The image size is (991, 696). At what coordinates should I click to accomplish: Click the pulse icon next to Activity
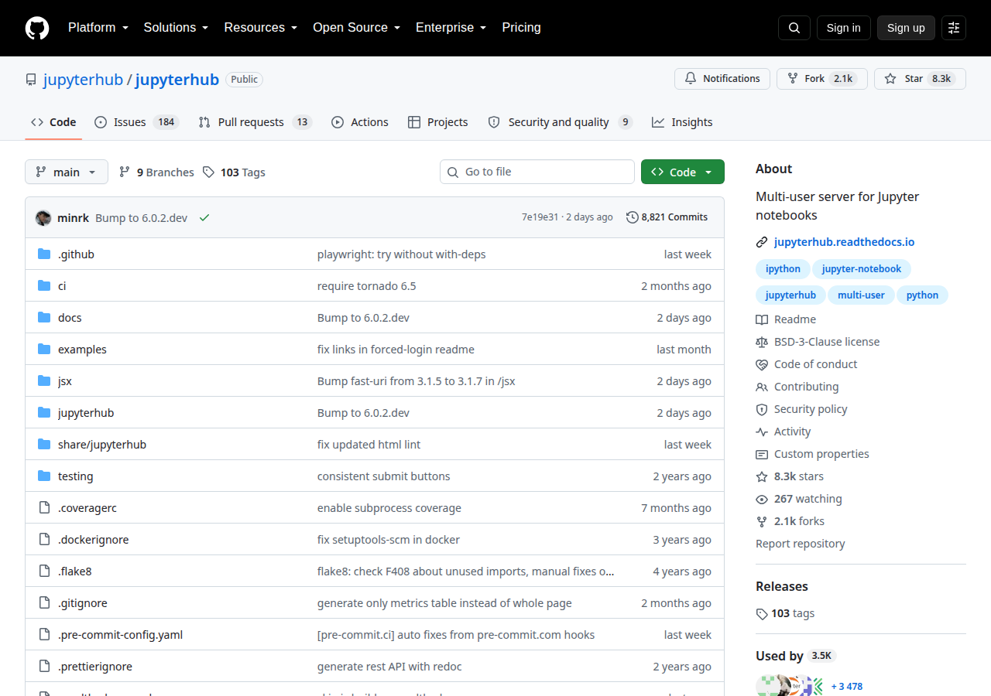click(x=762, y=432)
